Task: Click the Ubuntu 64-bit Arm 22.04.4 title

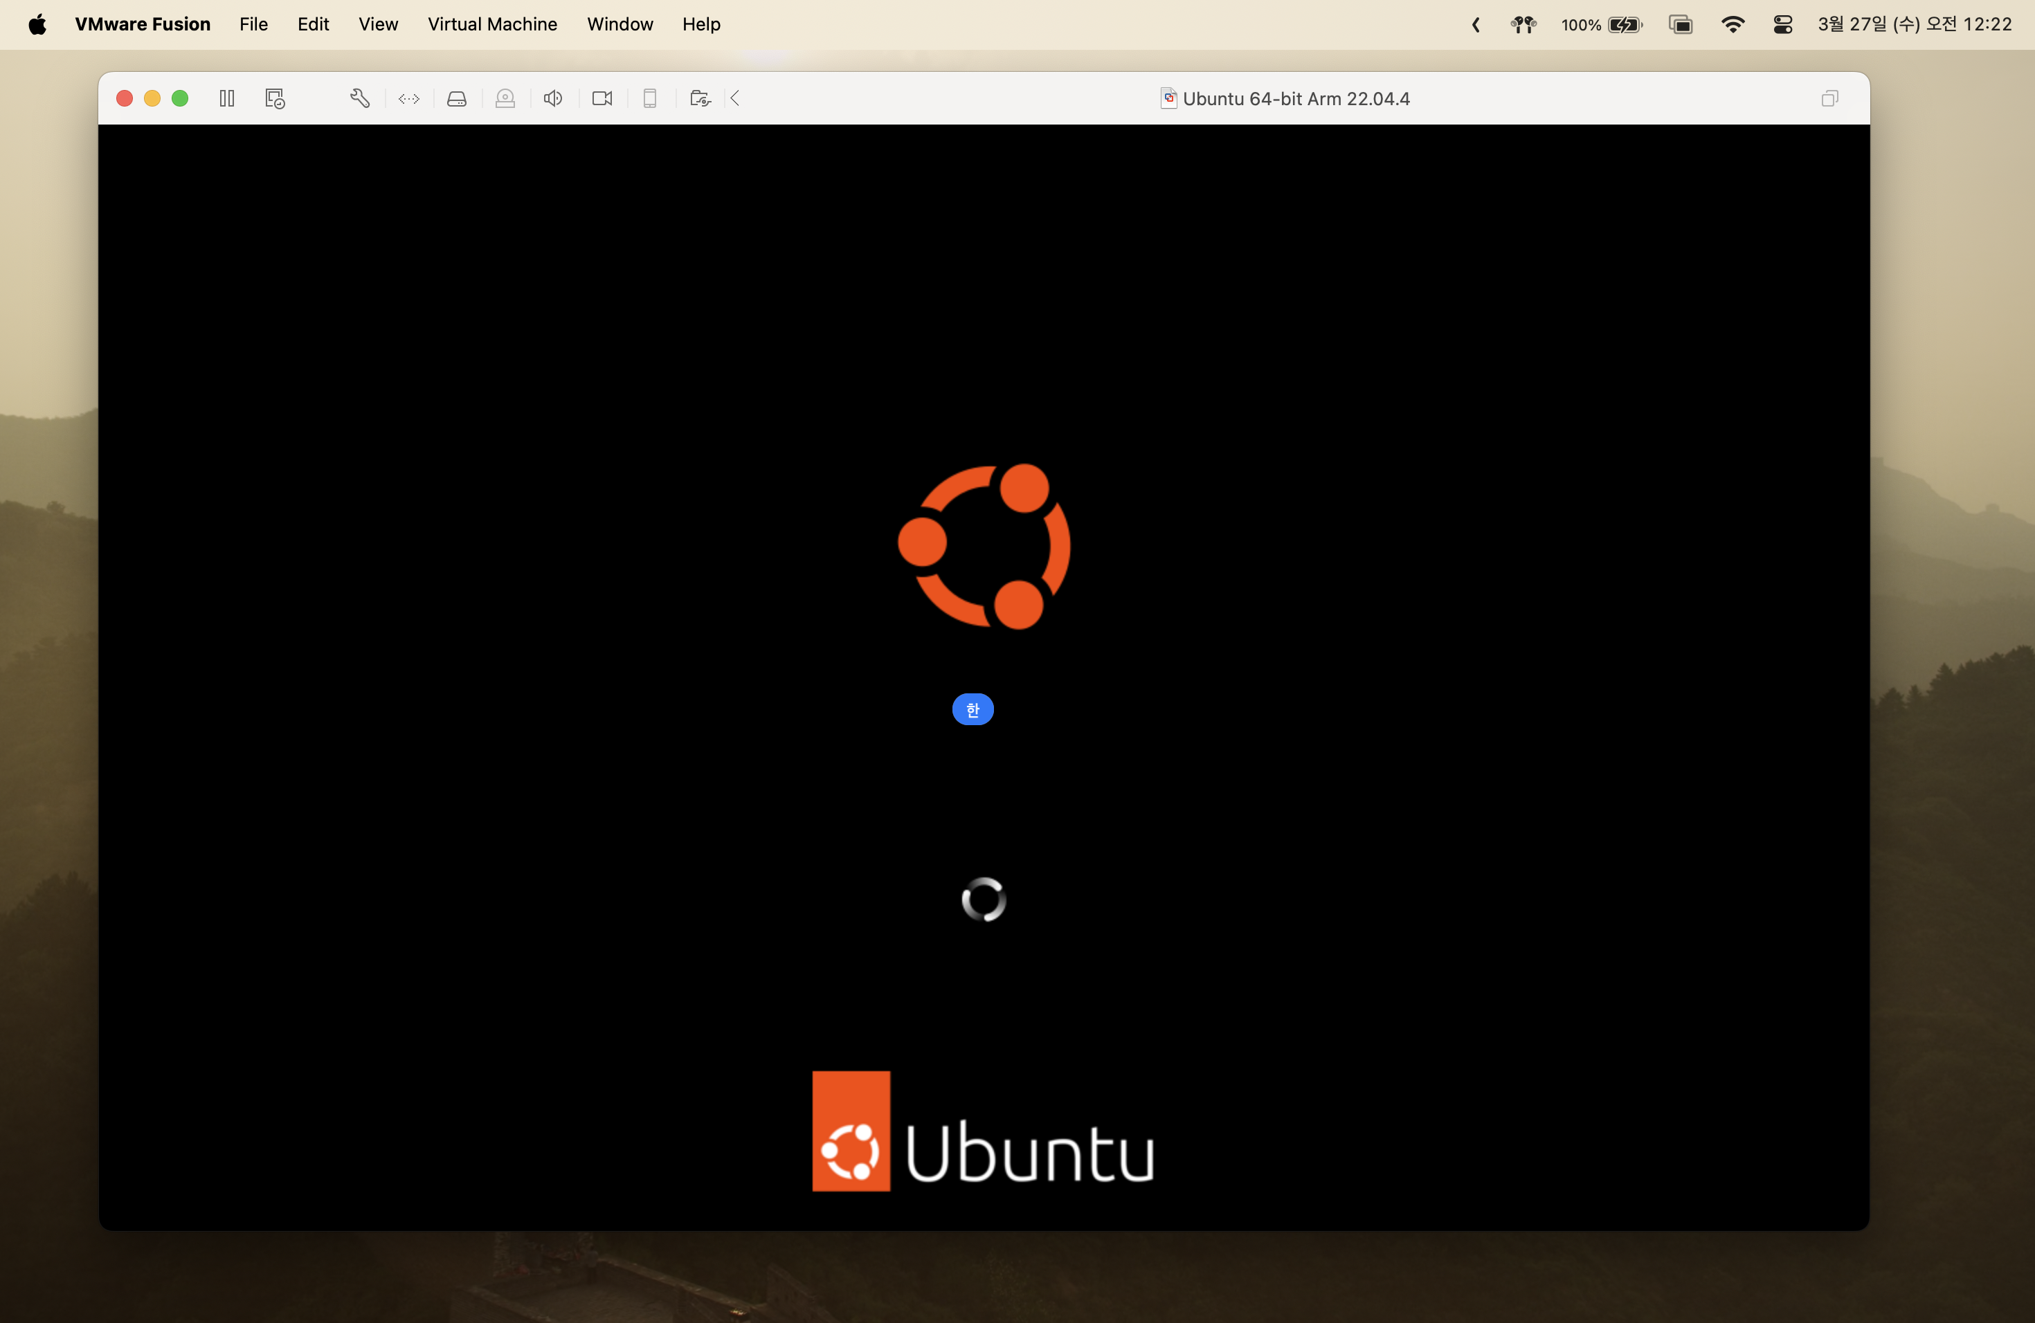Action: coord(1296,98)
